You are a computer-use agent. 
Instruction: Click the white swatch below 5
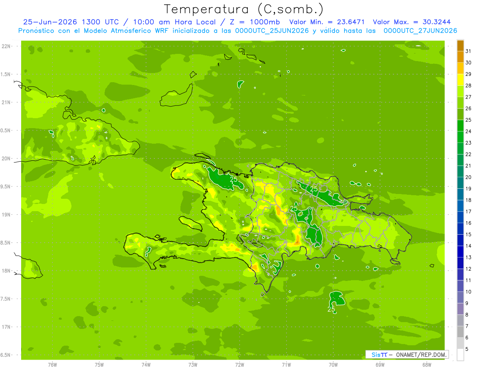460,355
